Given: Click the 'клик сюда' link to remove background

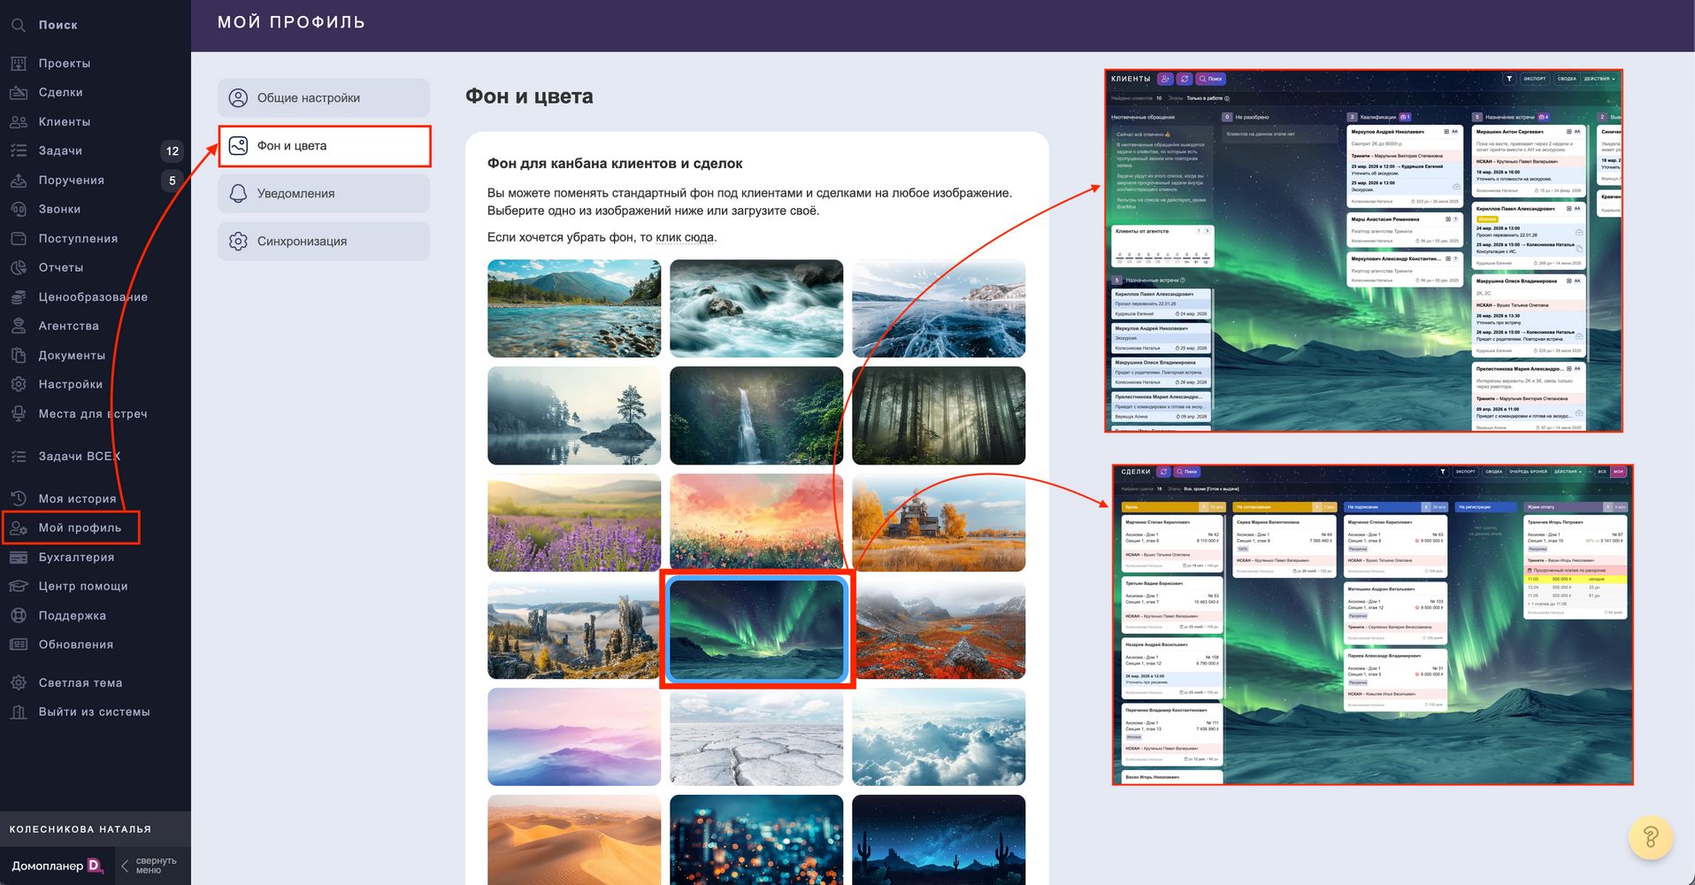Looking at the screenshot, I should pyautogui.click(x=686, y=237).
